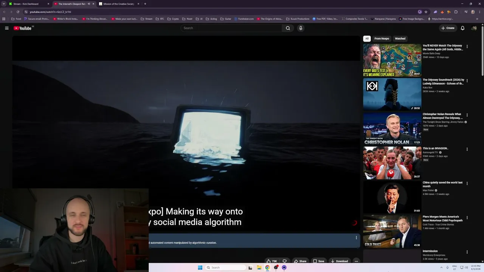
Task: Dislike the video with thumbs down
Action: (284, 261)
